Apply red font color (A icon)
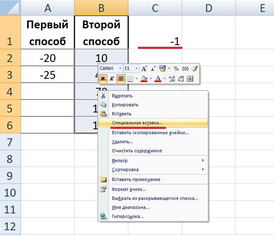The image size is (274, 236). click(x=158, y=79)
